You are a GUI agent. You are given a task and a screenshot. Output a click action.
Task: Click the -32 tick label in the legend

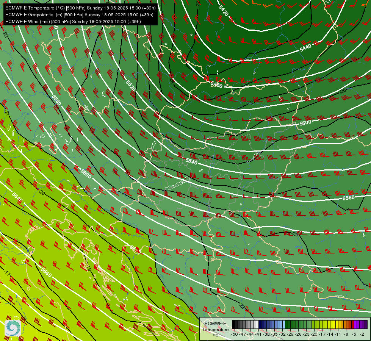coord(282,335)
